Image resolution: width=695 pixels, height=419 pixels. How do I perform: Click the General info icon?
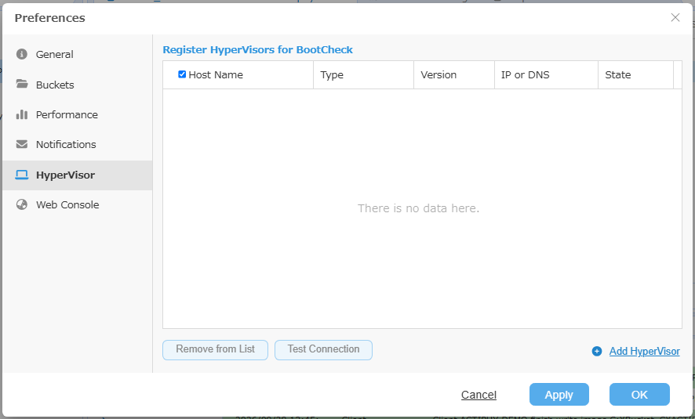pos(22,54)
